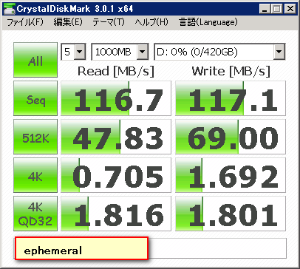The height and width of the screenshot is (269, 300).
Task: Click the 512K write result 69.00
Action: point(231,137)
